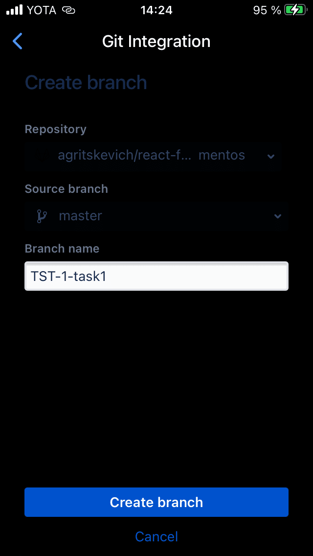
Task: Click the git branch icon beside master
Action: coord(42,216)
